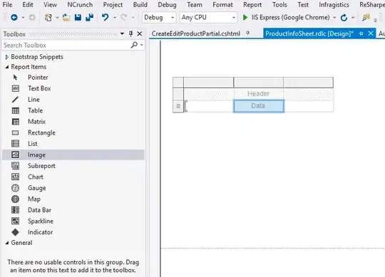Open the Debug configuration dropdown
The width and height of the screenshot is (385, 277).
[159, 17]
